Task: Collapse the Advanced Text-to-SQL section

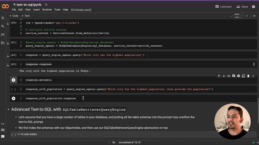Action: [8, 109]
